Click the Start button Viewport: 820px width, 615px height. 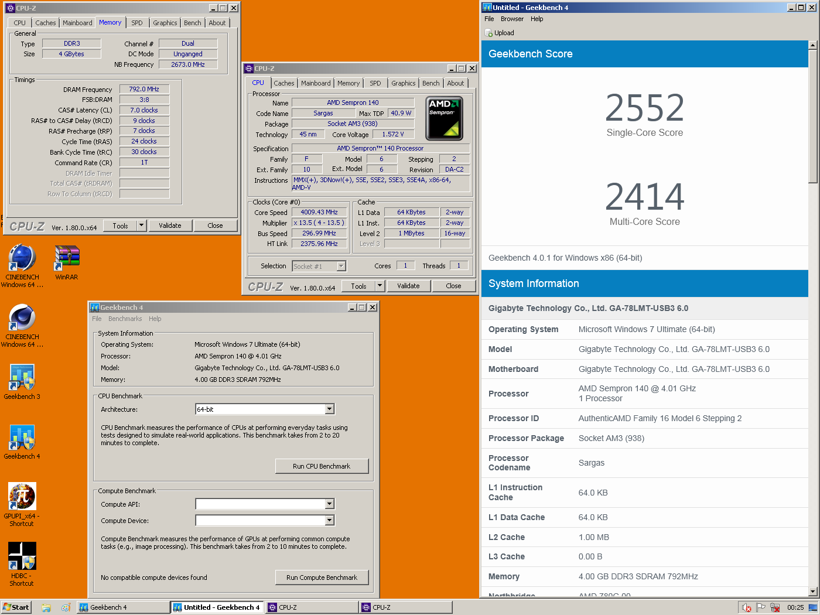click(x=16, y=607)
